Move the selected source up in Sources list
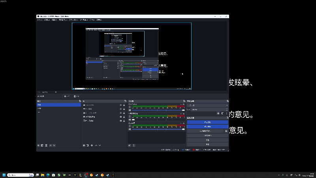316x178 pixels. point(96,146)
